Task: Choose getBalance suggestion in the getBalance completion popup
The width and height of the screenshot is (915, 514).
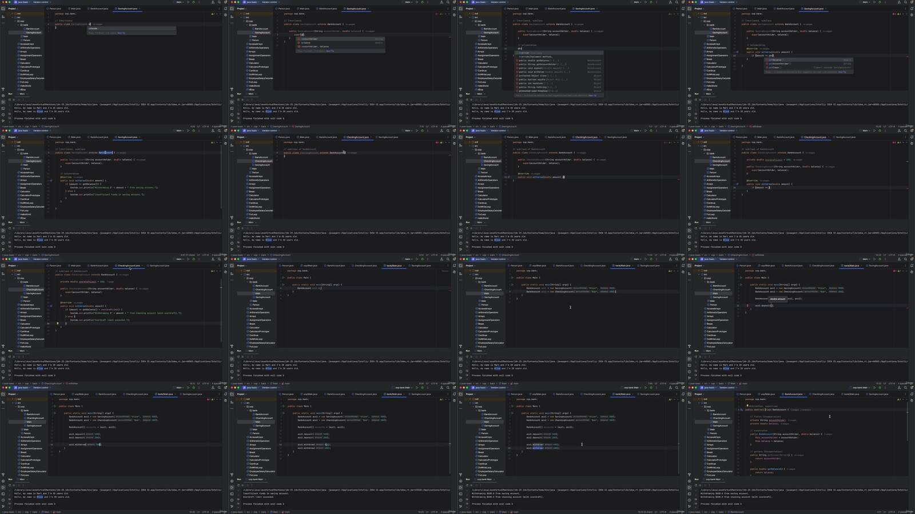Action: (808, 60)
